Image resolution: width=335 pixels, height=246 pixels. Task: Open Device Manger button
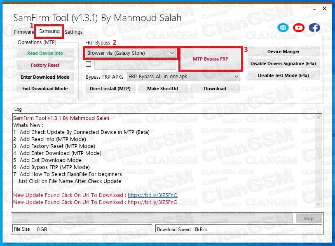coord(283,52)
